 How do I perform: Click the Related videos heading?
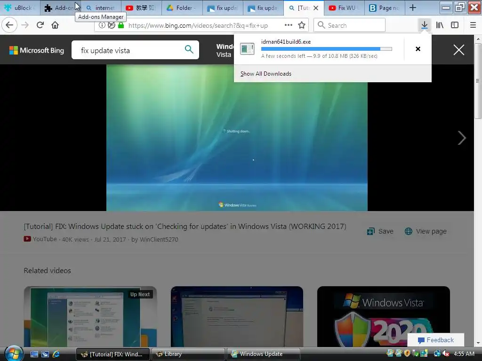tap(48, 270)
